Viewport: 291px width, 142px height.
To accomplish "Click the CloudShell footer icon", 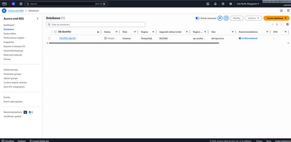I will coord(3,141).
